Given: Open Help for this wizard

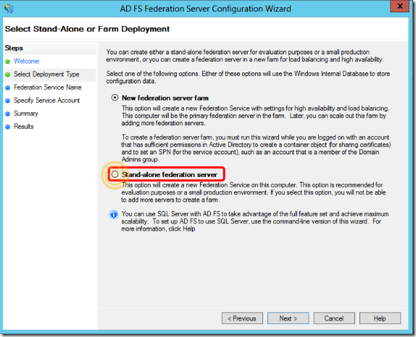Looking at the screenshot, I should [x=380, y=318].
